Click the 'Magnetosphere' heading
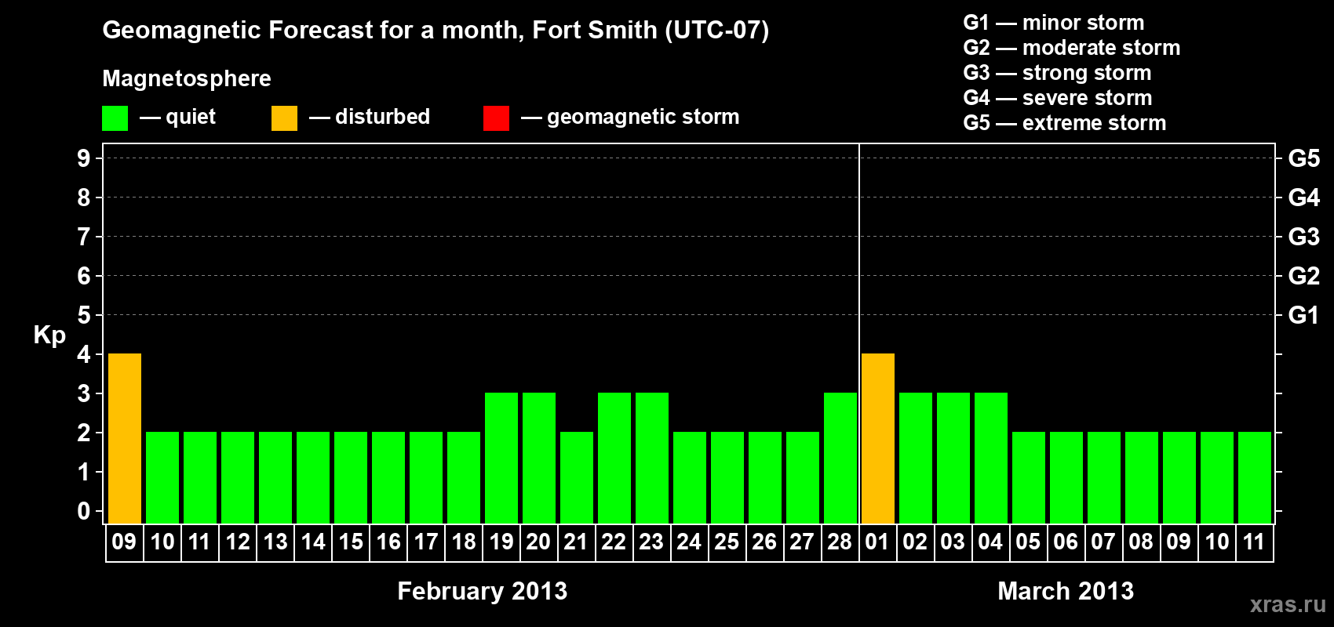Image resolution: width=1334 pixels, height=627 pixels. pos(187,78)
